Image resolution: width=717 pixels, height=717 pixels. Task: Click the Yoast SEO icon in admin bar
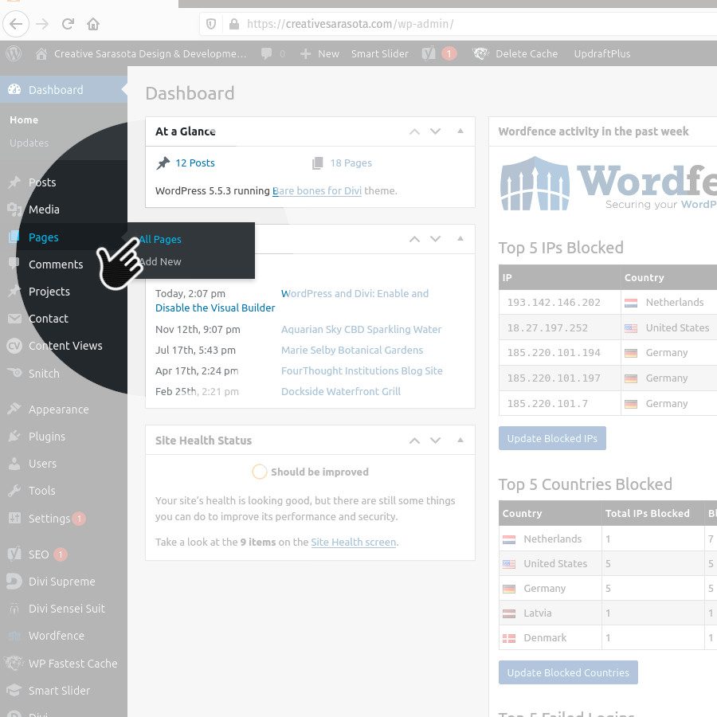tap(428, 53)
